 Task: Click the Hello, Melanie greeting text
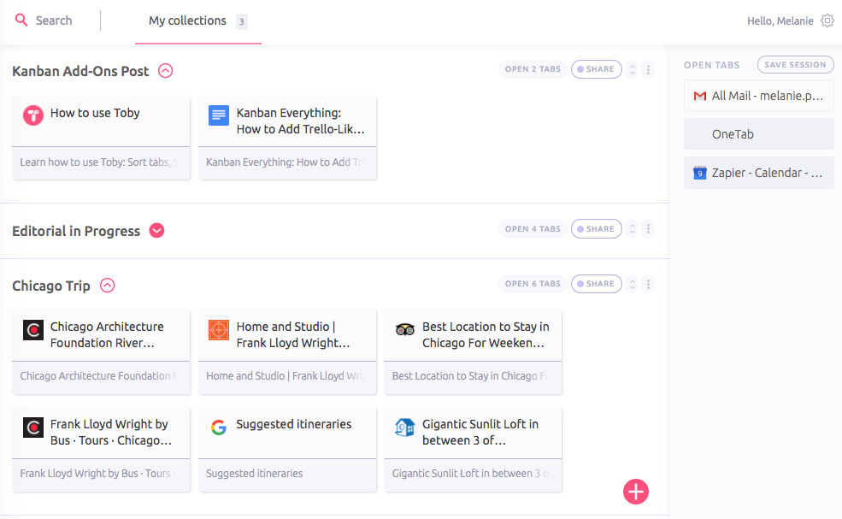780,21
